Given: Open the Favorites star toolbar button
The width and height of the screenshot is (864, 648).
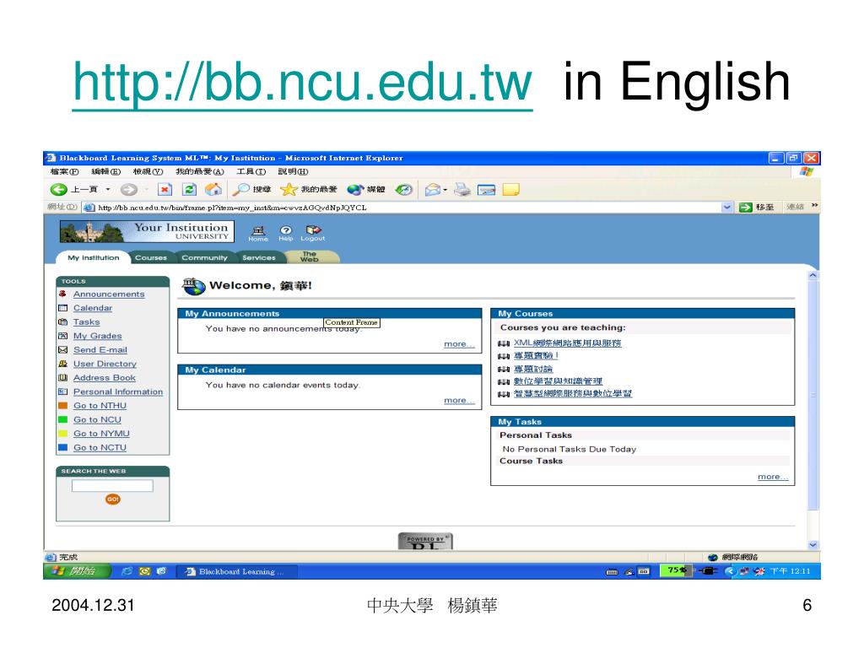Looking at the screenshot, I should coord(309,190).
